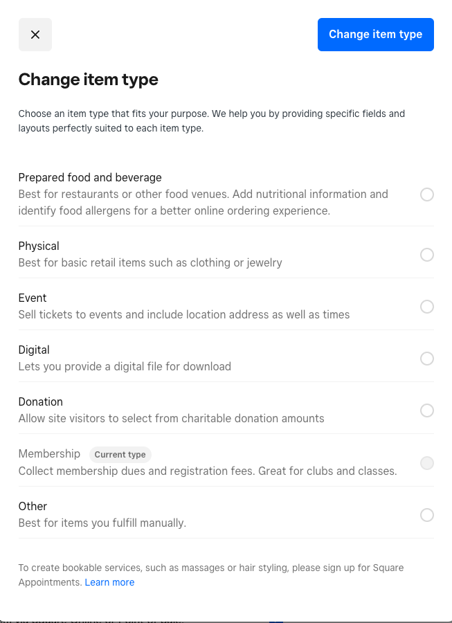Close the dialog with the X icon
452x623 pixels.
pyautogui.click(x=35, y=34)
